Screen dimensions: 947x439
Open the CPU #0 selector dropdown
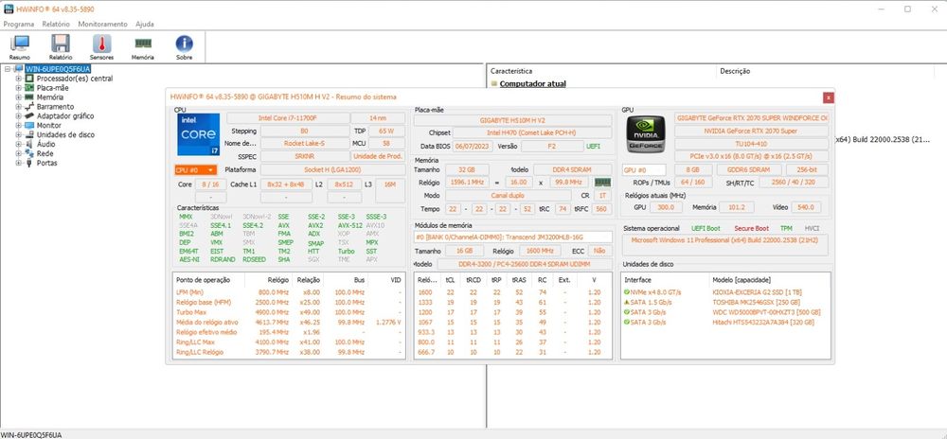click(196, 170)
